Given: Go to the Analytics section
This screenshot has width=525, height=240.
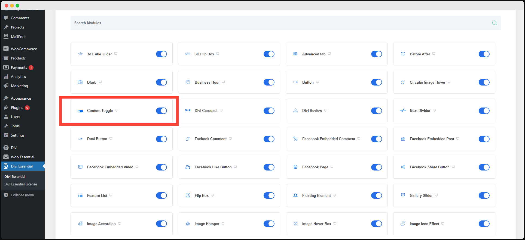Looking at the screenshot, I should (x=23, y=77).
